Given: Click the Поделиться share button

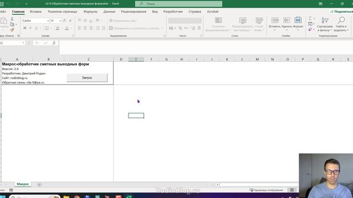Looking at the screenshot, I should pyautogui.click(x=341, y=12).
